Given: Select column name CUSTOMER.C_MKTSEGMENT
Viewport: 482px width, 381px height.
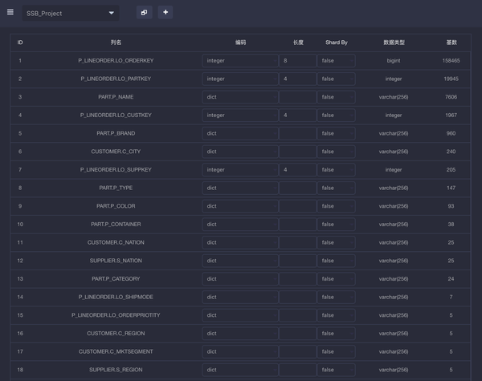Looking at the screenshot, I should (x=116, y=351).
